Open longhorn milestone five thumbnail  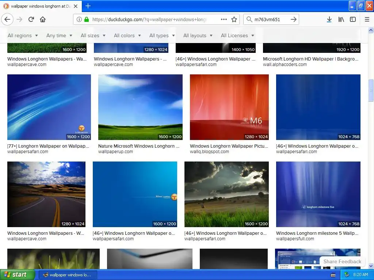tap(318, 194)
